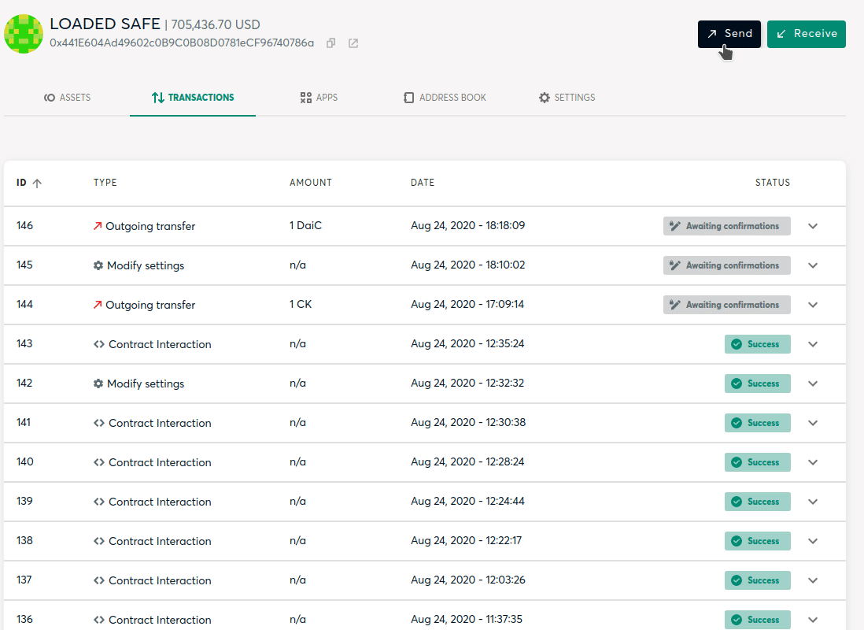This screenshot has width=864, height=630.
Task: Click the 705,436.70 USD balance
Action: [x=216, y=25]
